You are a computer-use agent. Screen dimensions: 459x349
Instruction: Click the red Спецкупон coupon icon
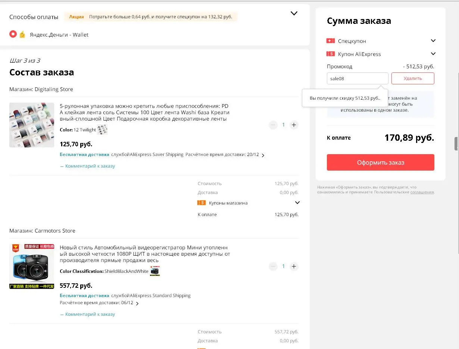click(331, 41)
